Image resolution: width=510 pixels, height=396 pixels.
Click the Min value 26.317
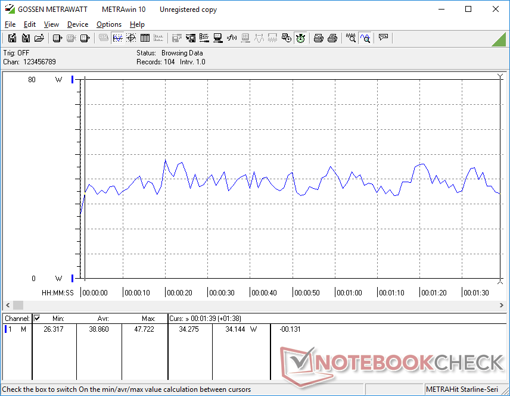click(54, 329)
